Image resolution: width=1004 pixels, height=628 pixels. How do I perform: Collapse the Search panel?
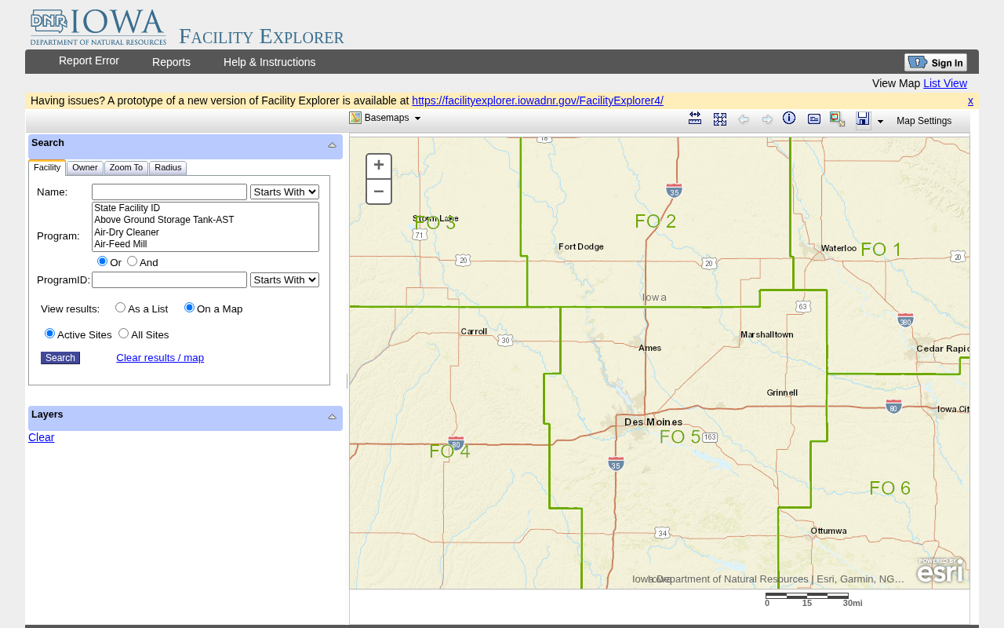click(332, 145)
